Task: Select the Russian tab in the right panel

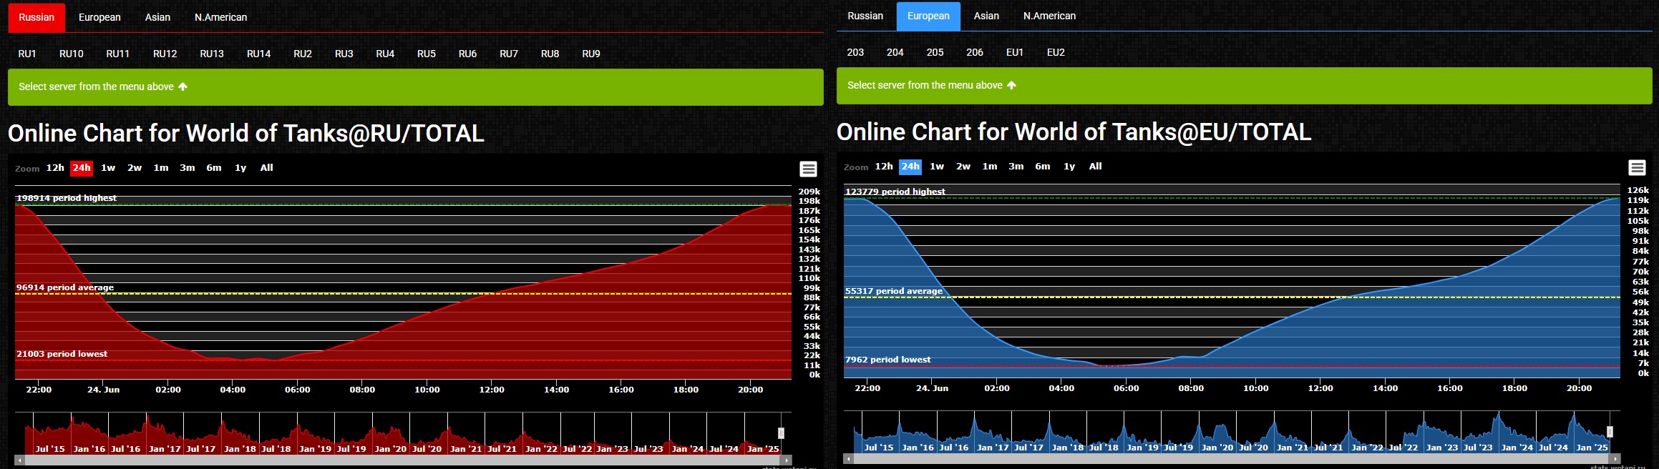Action: pos(865,16)
